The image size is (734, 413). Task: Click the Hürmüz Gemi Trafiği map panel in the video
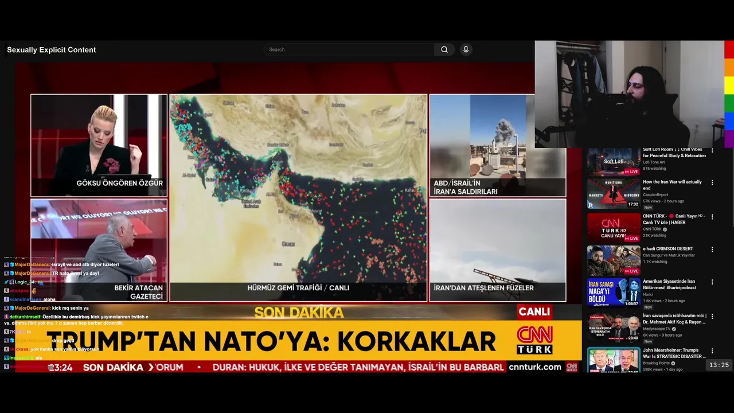298,198
